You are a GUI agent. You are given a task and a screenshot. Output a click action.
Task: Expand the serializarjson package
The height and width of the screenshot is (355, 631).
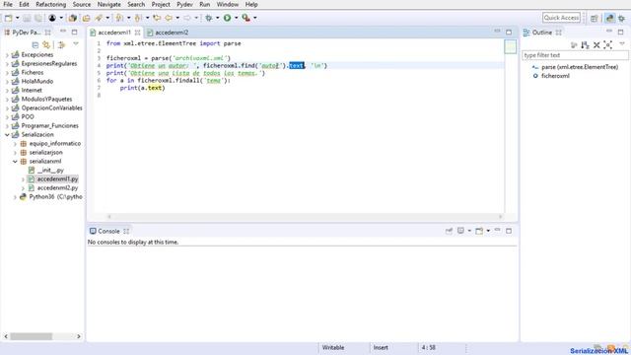pyautogui.click(x=16, y=153)
